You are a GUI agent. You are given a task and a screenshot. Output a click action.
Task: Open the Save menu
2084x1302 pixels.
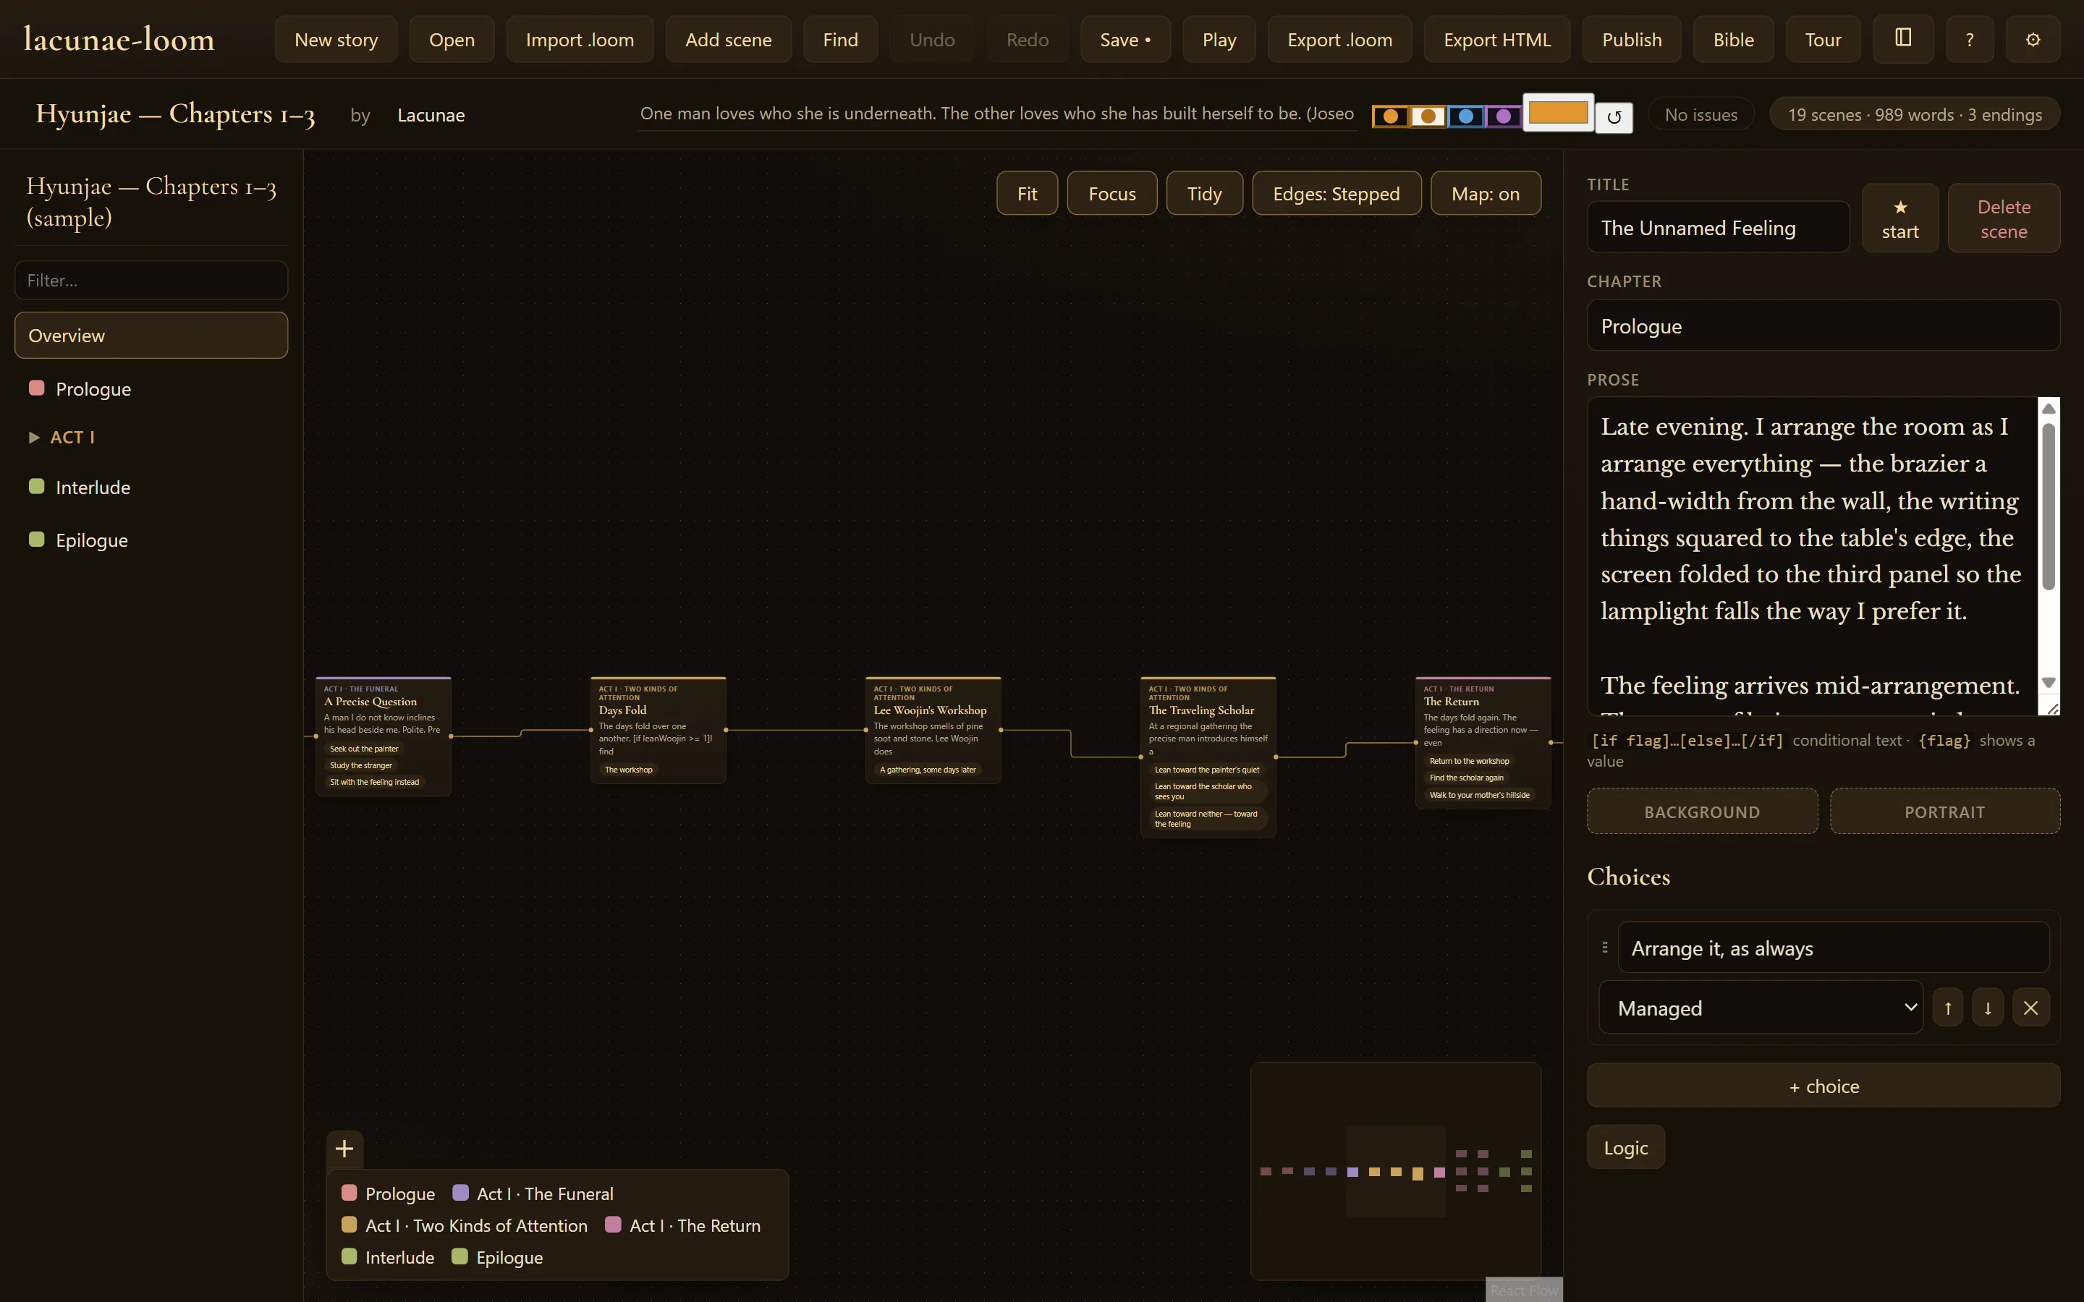point(1124,39)
